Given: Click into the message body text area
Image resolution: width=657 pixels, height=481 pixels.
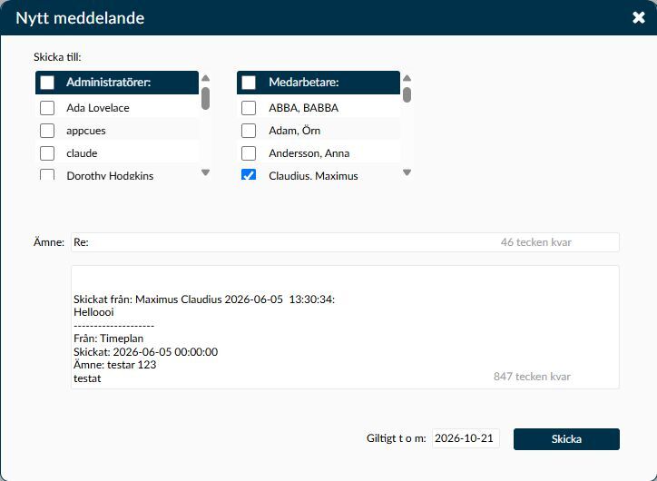Looking at the screenshot, I should click(x=345, y=327).
